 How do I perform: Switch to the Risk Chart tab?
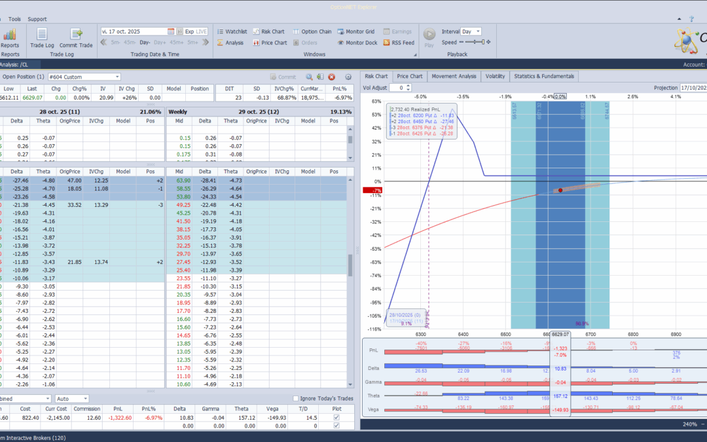coord(376,76)
